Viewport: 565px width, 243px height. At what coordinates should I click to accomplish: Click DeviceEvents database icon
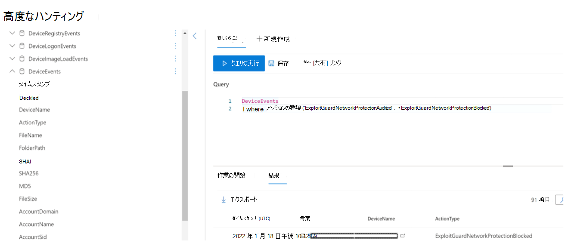[x=22, y=71]
